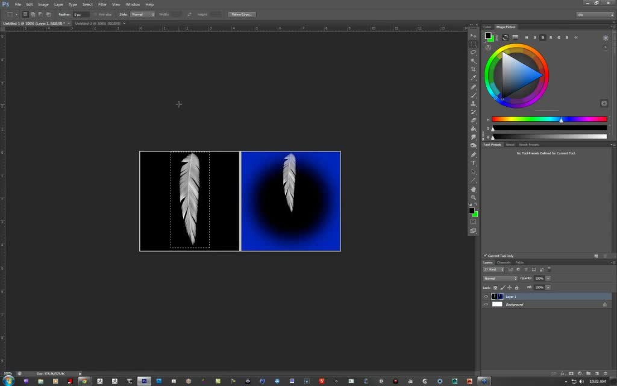Viewport: 617px width, 386px height.
Task: Delete layer using trash icon
Action: point(606,375)
